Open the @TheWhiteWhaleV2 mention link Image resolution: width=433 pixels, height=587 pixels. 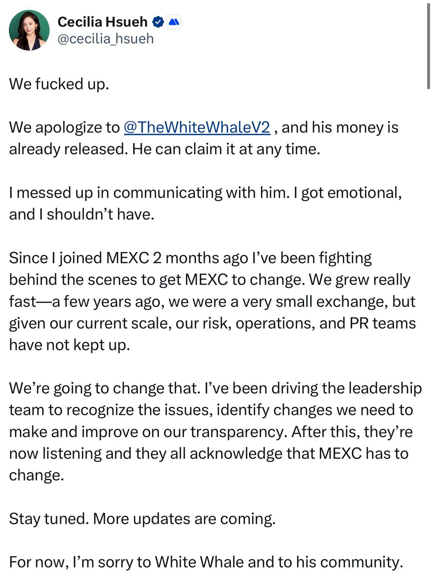point(197,127)
